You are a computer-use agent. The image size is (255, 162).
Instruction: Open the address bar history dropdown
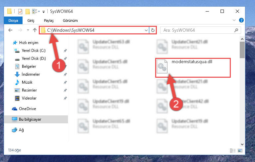pos(146,30)
